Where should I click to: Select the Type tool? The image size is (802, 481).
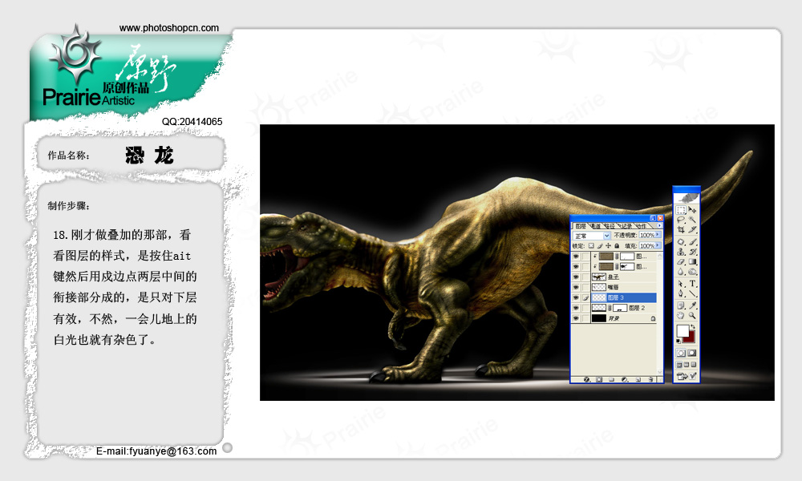(x=692, y=284)
